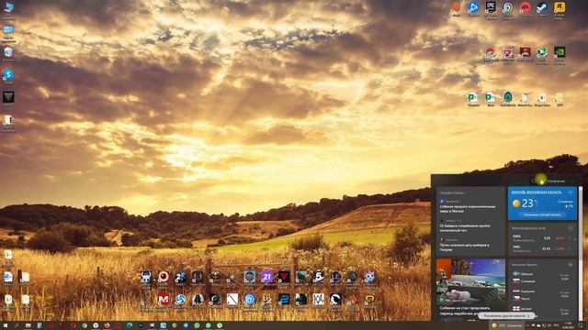Screen dimensions: 588x330
Task: Select the white bird on black game icon
Action: pos(335,300)
